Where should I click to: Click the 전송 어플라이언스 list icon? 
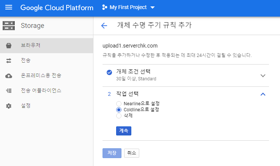coord(9,91)
